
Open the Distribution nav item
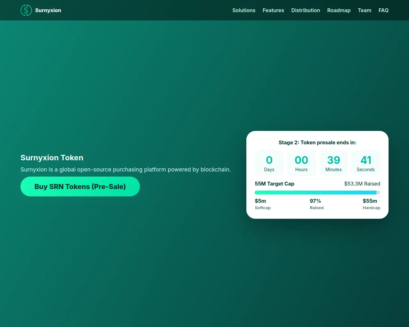[x=305, y=10]
